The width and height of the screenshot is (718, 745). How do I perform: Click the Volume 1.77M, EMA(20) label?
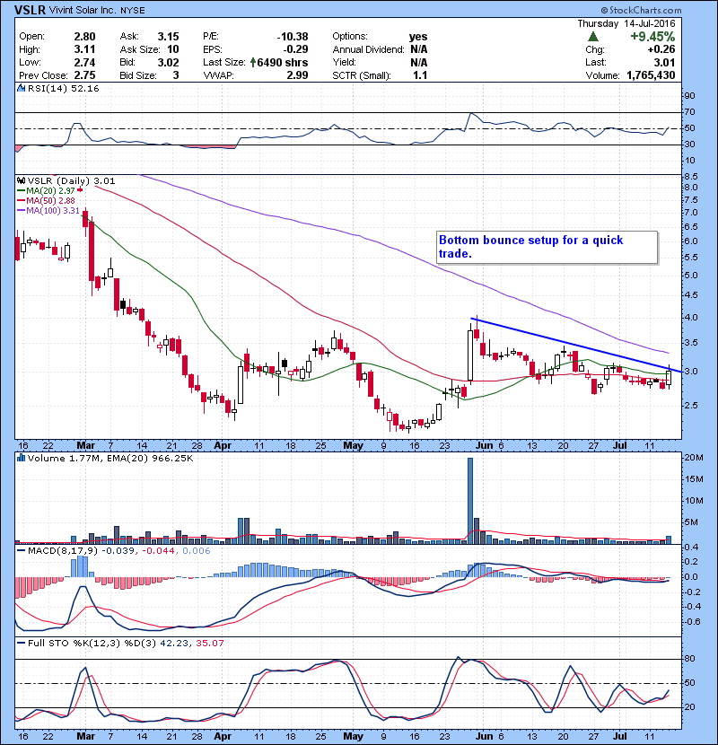[110, 458]
